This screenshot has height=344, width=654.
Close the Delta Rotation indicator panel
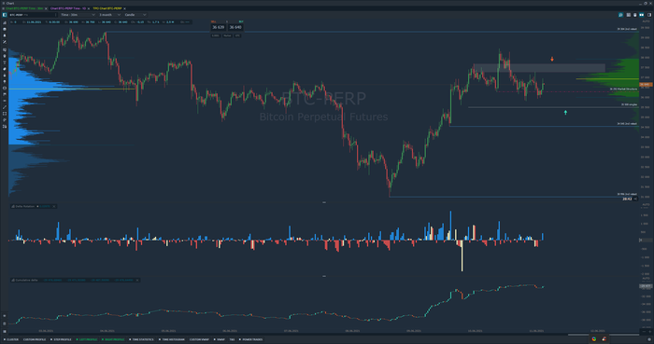point(54,206)
